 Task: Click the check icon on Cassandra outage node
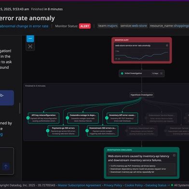click(x=67, y=118)
